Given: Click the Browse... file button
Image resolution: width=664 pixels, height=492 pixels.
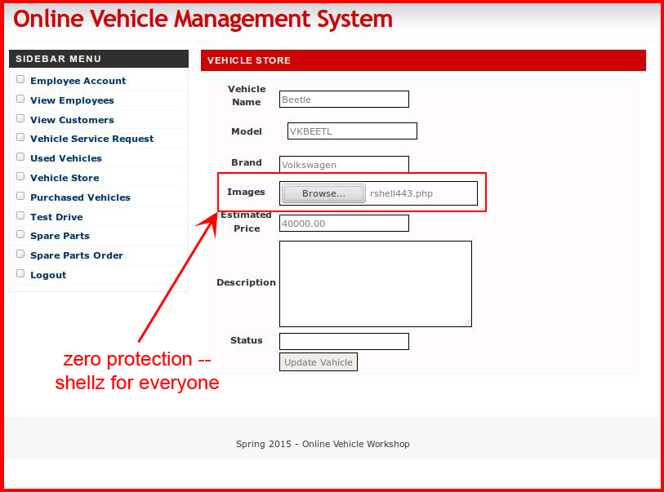Looking at the screenshot, I should point(323,193).
